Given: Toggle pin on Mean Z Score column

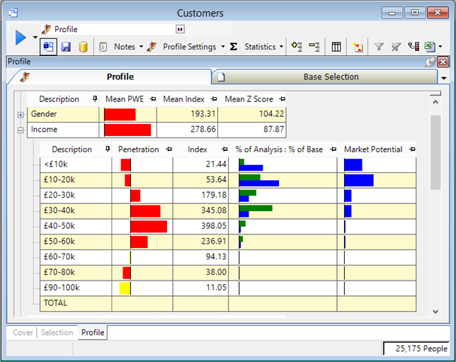Looking at the screenshot, I should pos(283,99).
